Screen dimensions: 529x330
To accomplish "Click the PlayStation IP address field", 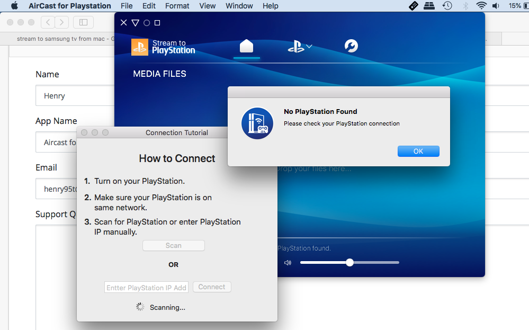I will pyautogui.click(x=147, y=288).
